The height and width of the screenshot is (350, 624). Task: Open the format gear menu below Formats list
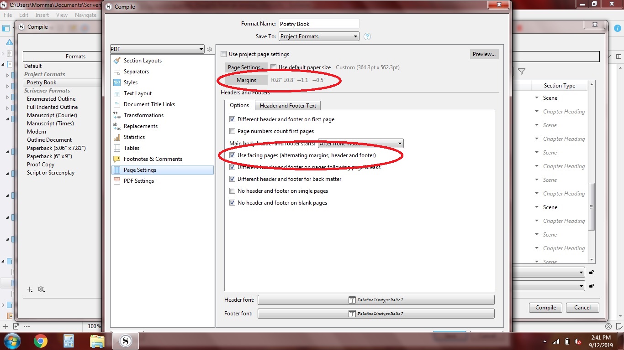click(41, 289)
